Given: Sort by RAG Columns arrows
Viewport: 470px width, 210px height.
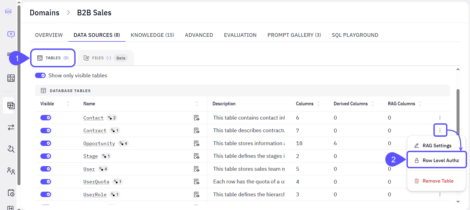Looking at the screenshot, I should (x=420, y=104).
